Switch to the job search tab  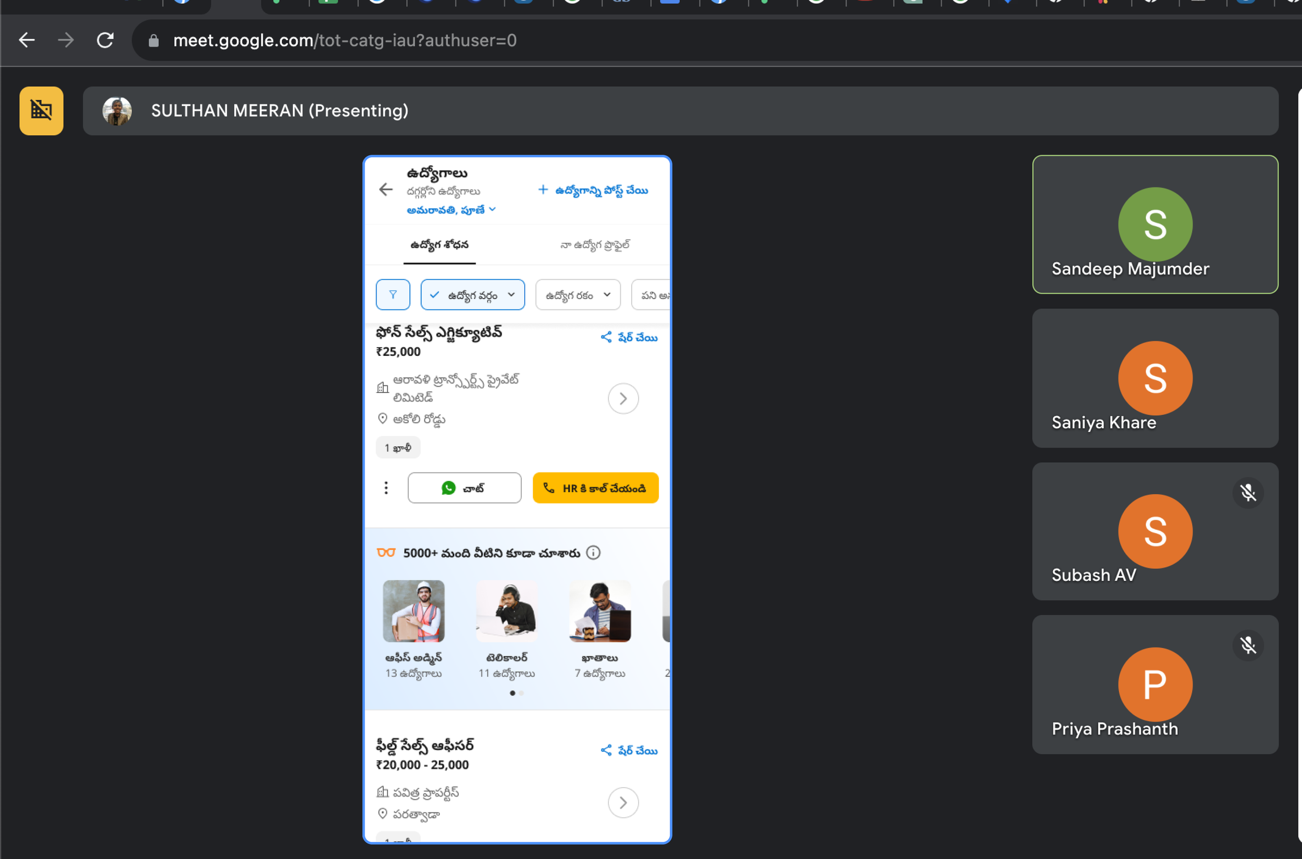tap(440, 245)
